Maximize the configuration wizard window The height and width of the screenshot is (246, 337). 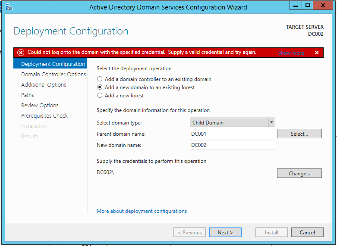[307, 5]
